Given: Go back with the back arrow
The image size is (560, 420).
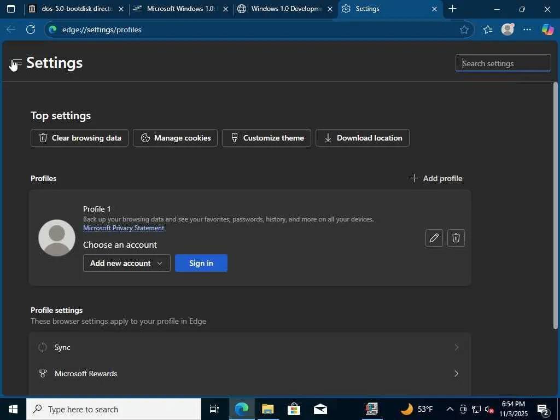Looking at the screenshot, I should click(x=11, y=30).
